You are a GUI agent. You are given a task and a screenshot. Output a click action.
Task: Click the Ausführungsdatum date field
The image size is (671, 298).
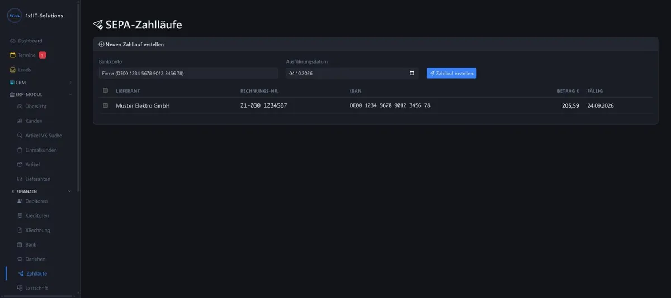[352, 73]
